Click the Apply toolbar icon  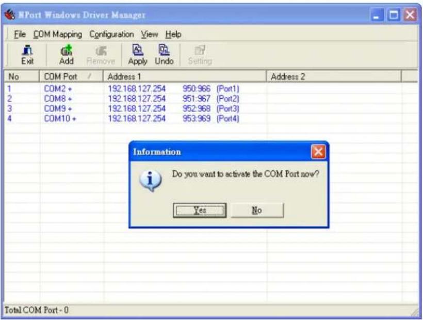(138, 55)
